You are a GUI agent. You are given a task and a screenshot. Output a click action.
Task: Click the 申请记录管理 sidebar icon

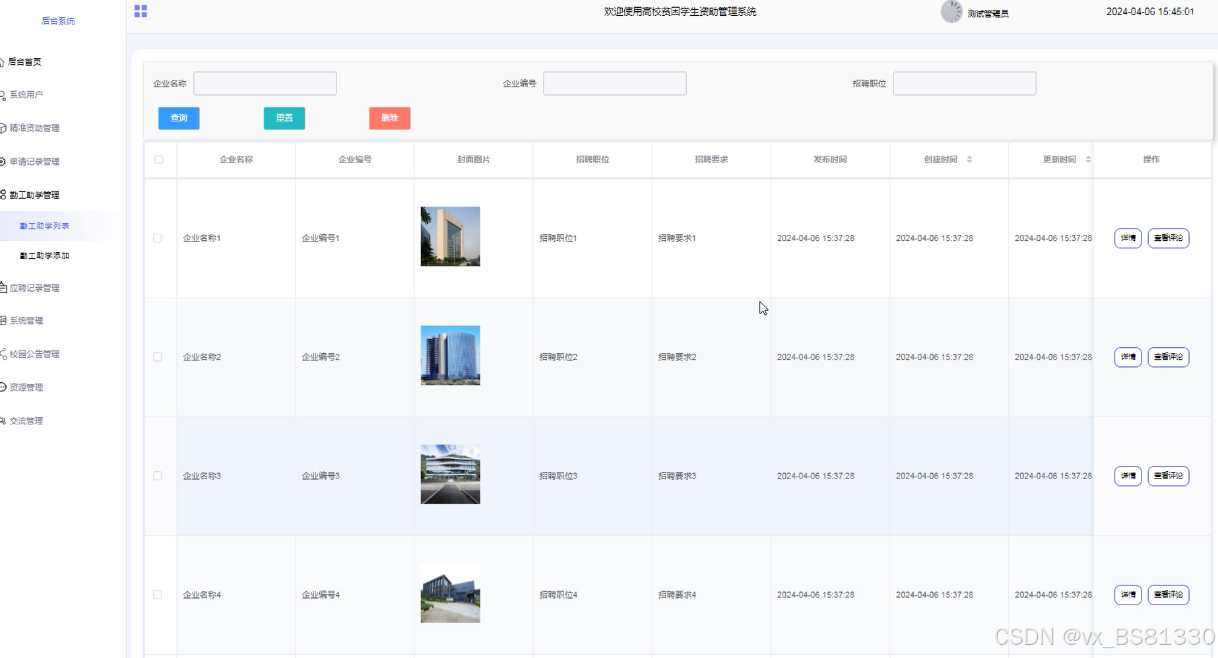(3, 162)
